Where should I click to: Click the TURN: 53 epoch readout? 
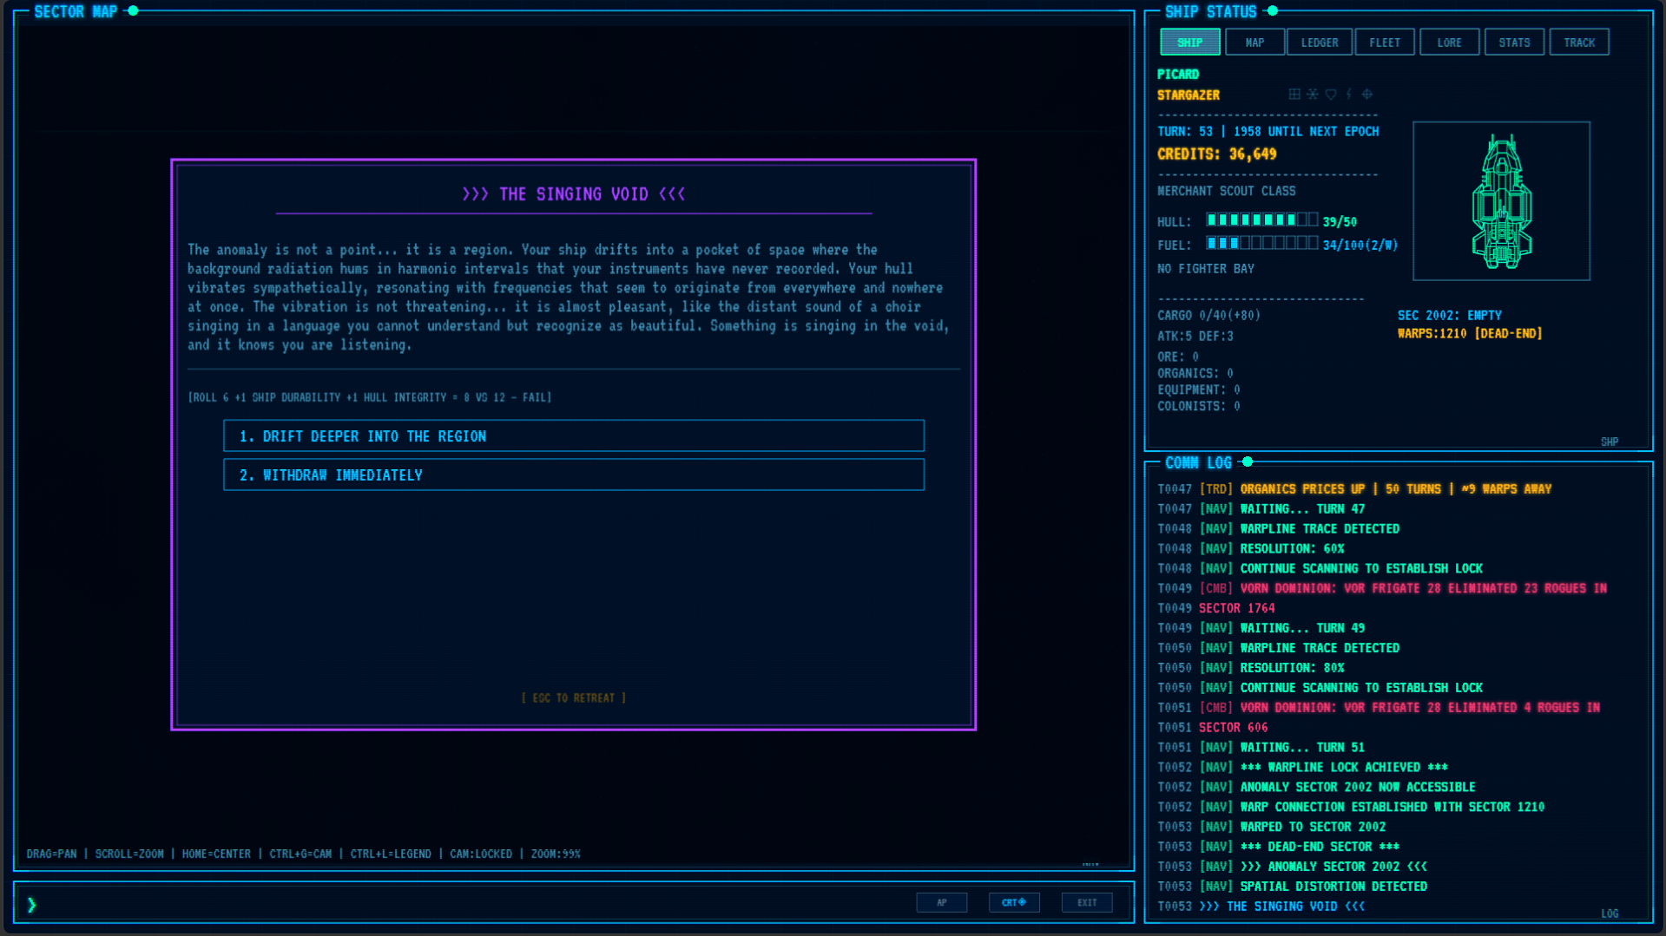(x=1268, y=132)
